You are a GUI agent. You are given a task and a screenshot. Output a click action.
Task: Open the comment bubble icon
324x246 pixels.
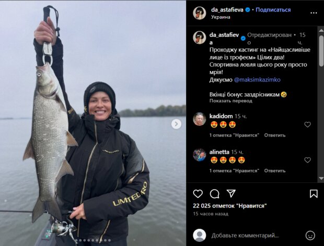point(214,194)
